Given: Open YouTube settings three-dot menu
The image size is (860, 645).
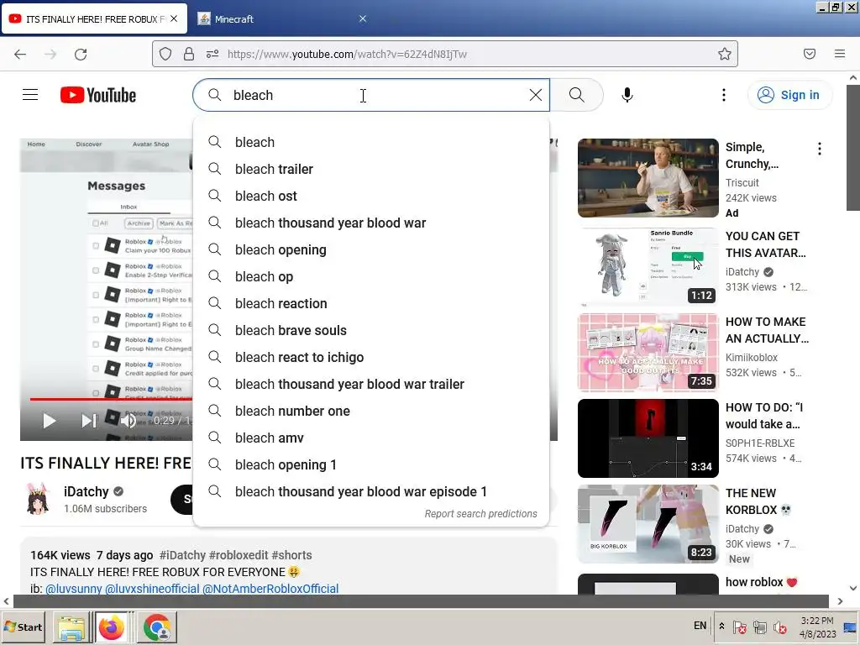Looking at the screenshot, I should 724,95.
